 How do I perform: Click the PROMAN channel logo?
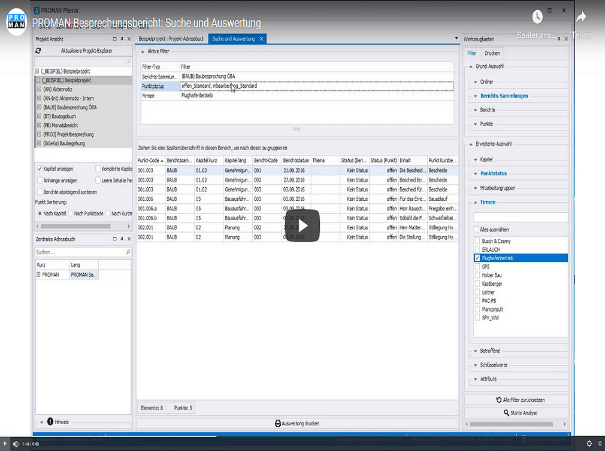[17, 22]
